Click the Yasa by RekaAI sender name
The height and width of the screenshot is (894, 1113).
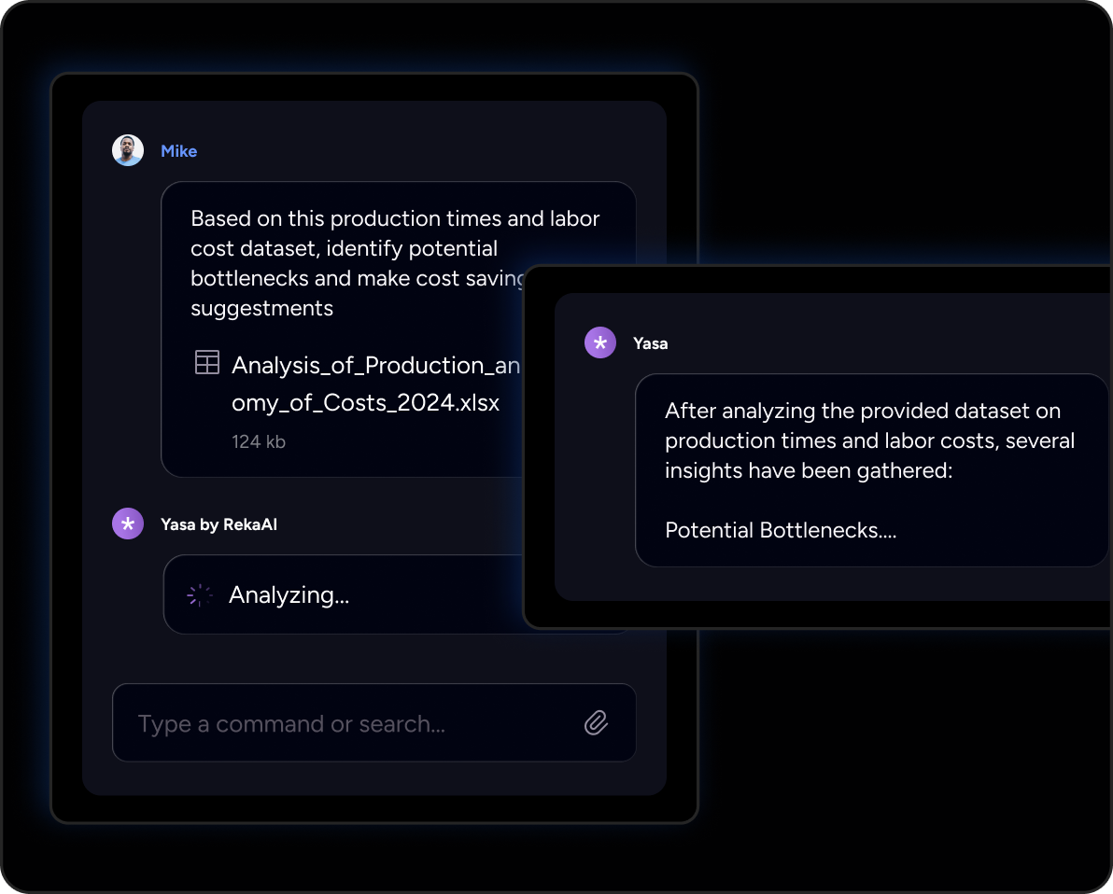coord(218,524)
